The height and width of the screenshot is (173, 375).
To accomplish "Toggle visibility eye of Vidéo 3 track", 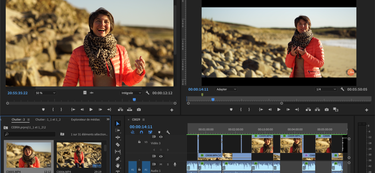I will 161,137.
